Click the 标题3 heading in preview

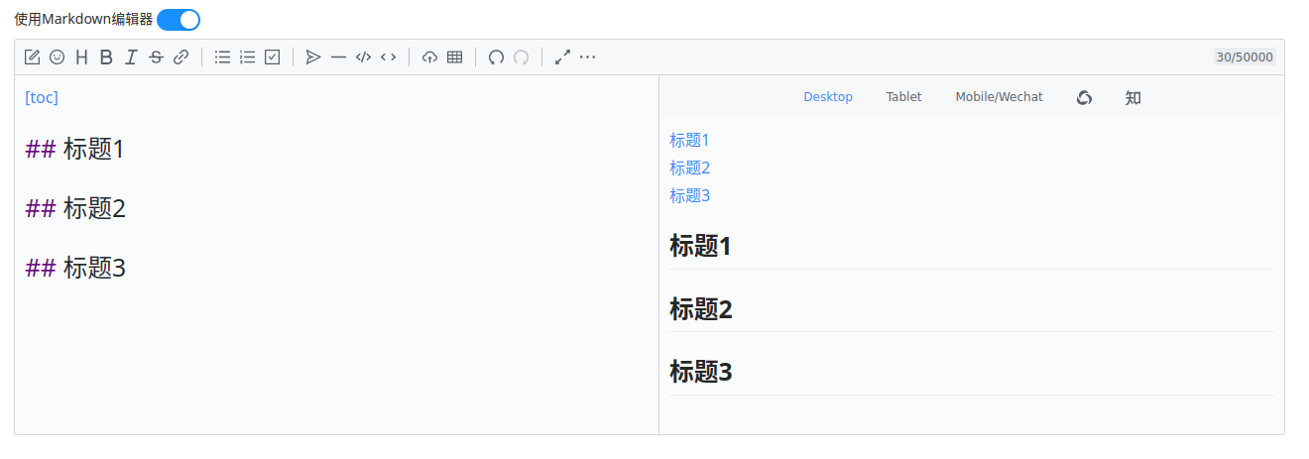click(700, 373)
